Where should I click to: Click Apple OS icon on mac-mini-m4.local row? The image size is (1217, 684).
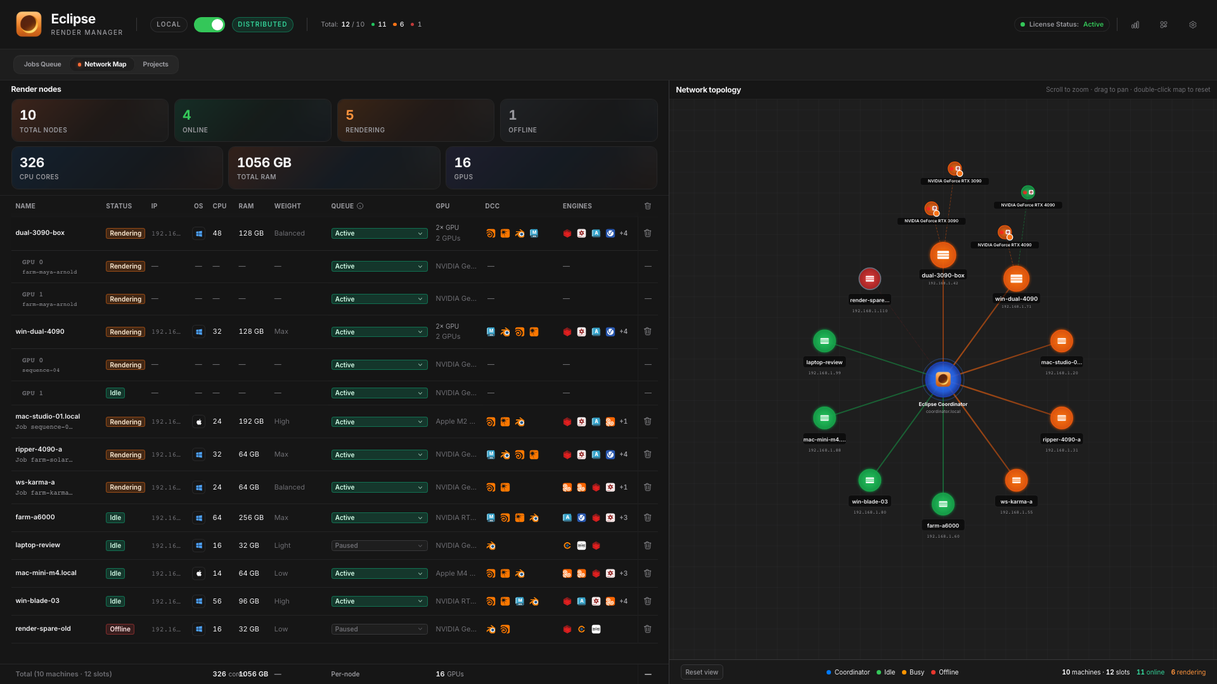coord(199,573)
